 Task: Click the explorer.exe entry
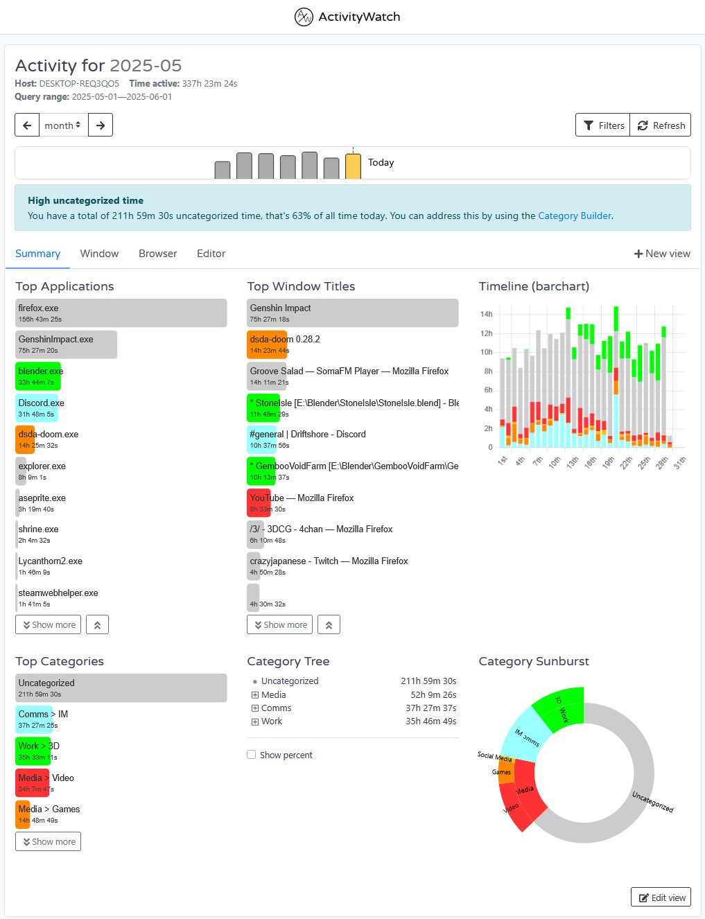42,471
